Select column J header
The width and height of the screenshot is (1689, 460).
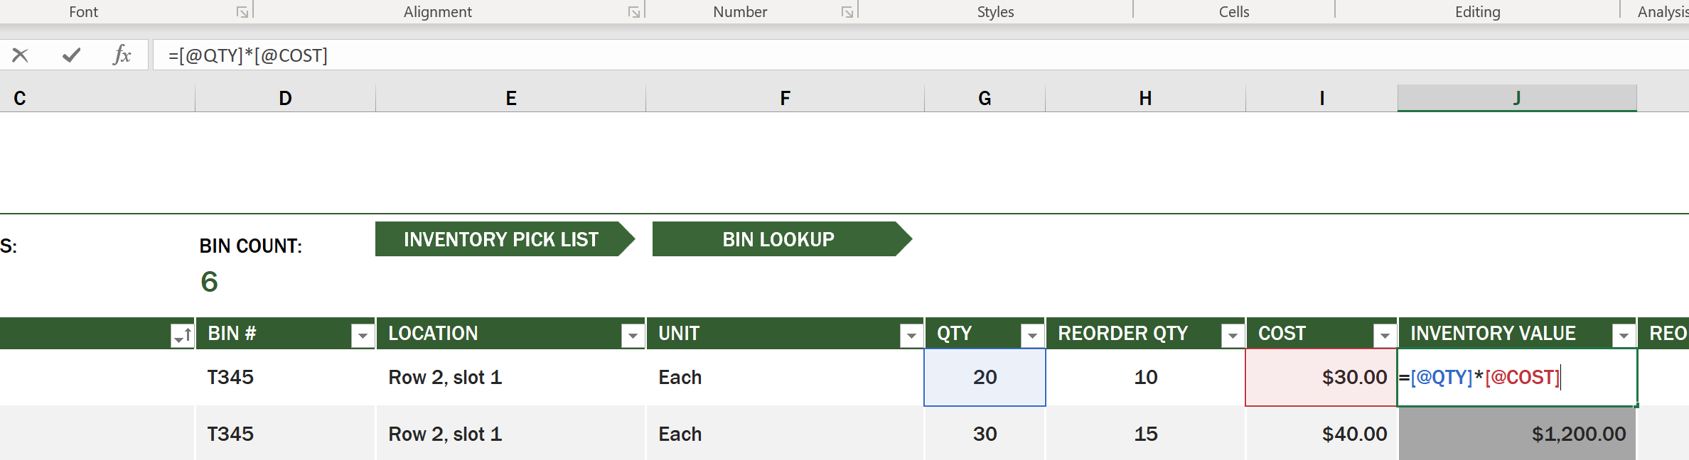pos(1517,98)
